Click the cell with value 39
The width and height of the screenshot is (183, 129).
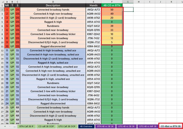[112, 26]
